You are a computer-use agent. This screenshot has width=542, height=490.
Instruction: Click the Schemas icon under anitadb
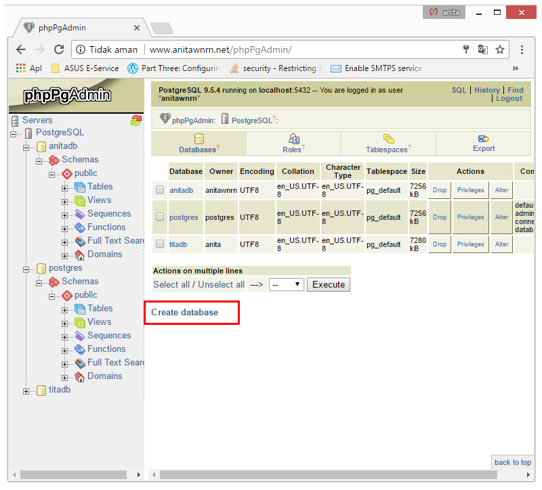(54, 160)
